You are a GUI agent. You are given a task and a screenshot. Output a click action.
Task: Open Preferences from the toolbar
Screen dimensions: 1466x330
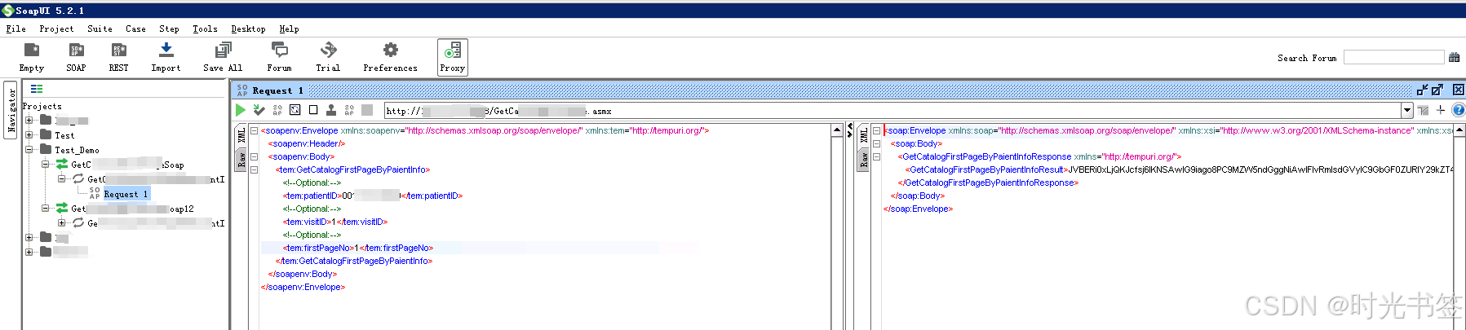390,57
